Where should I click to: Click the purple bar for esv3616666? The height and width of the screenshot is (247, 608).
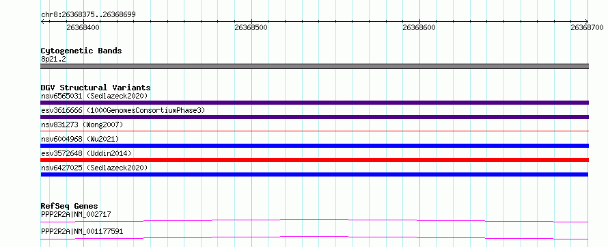[314, 117]
